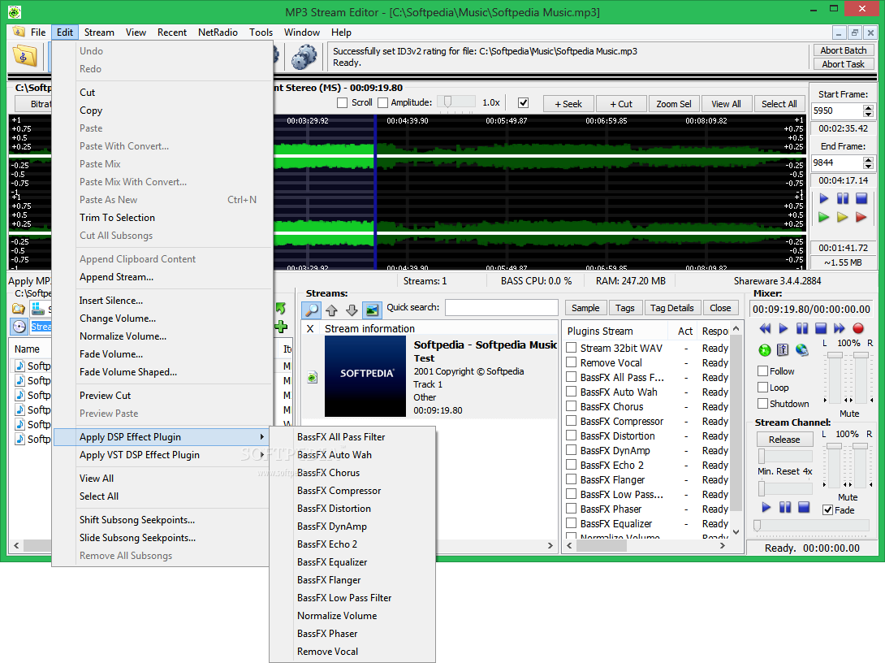Viewport: 885px width, 663px height.
Task: Enable the Loop checkbox
Action: (763, 388)
